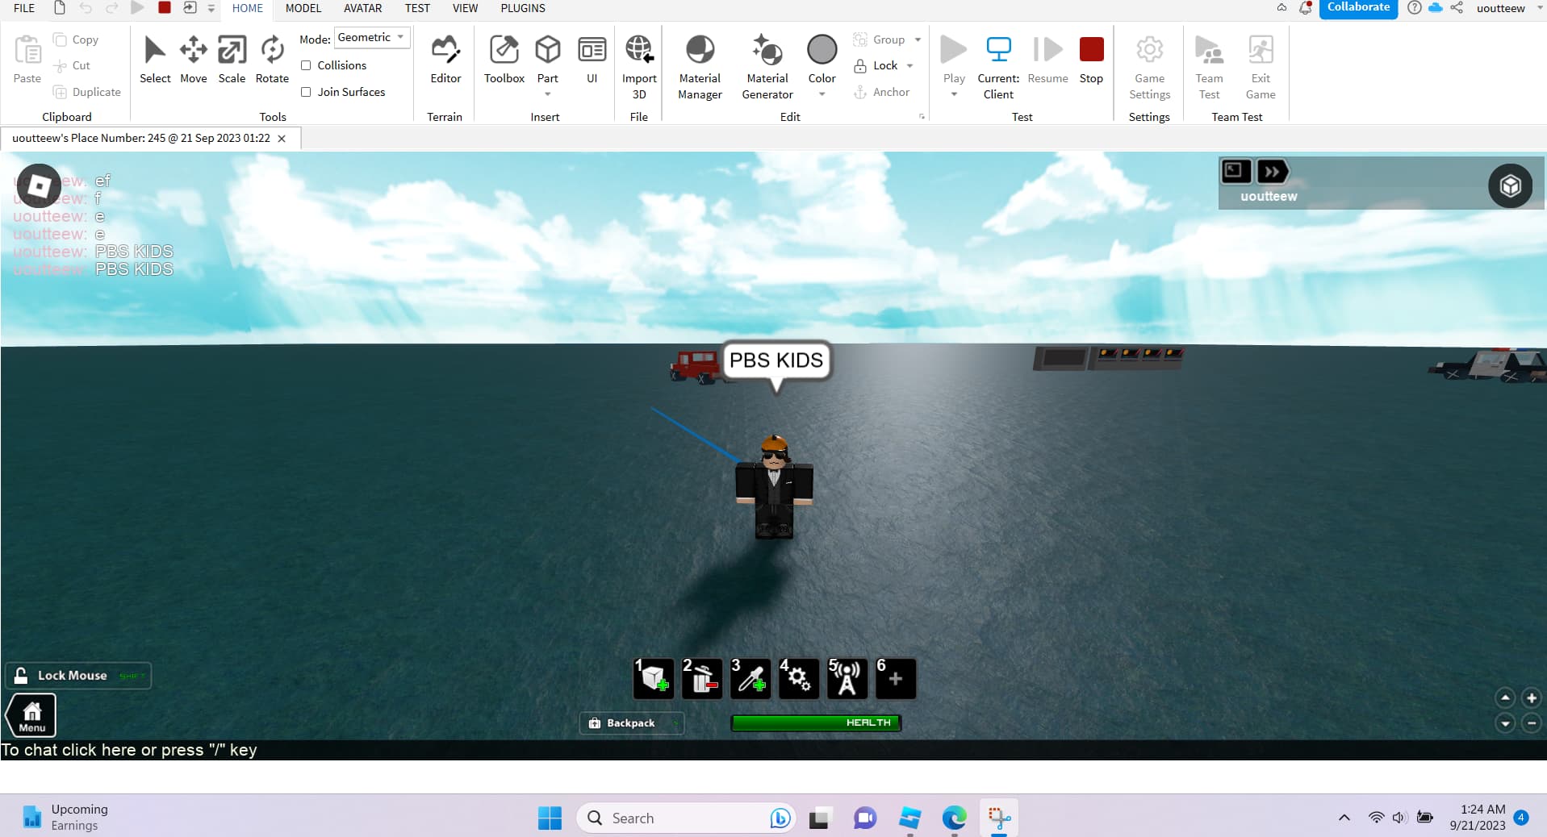
Task: Click the notifications bell icon
Action: 1305,8
